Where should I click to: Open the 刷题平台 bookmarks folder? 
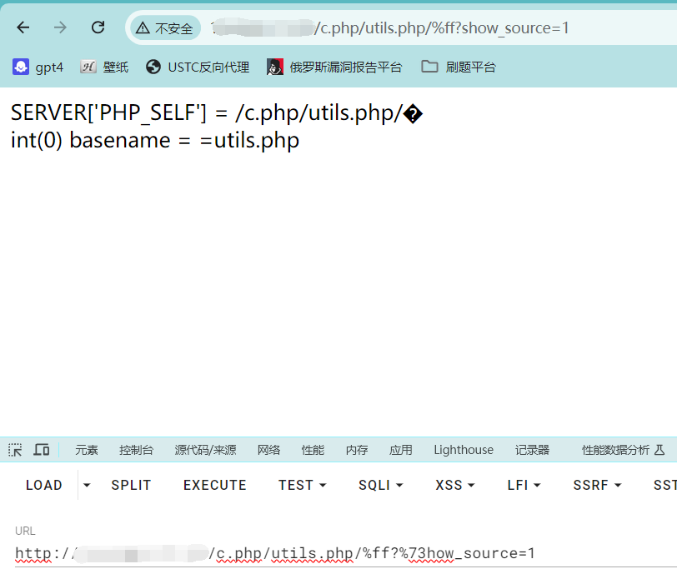[x=459, y=67]
